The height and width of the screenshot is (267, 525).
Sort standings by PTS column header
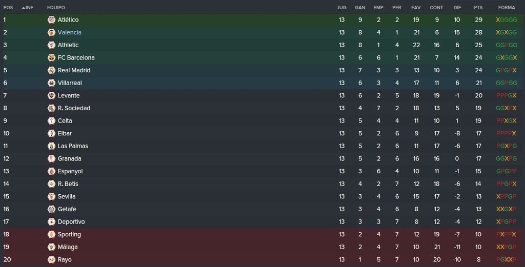pos(478,7)
